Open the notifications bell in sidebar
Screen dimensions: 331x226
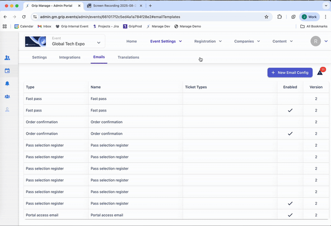click(7, 83)
